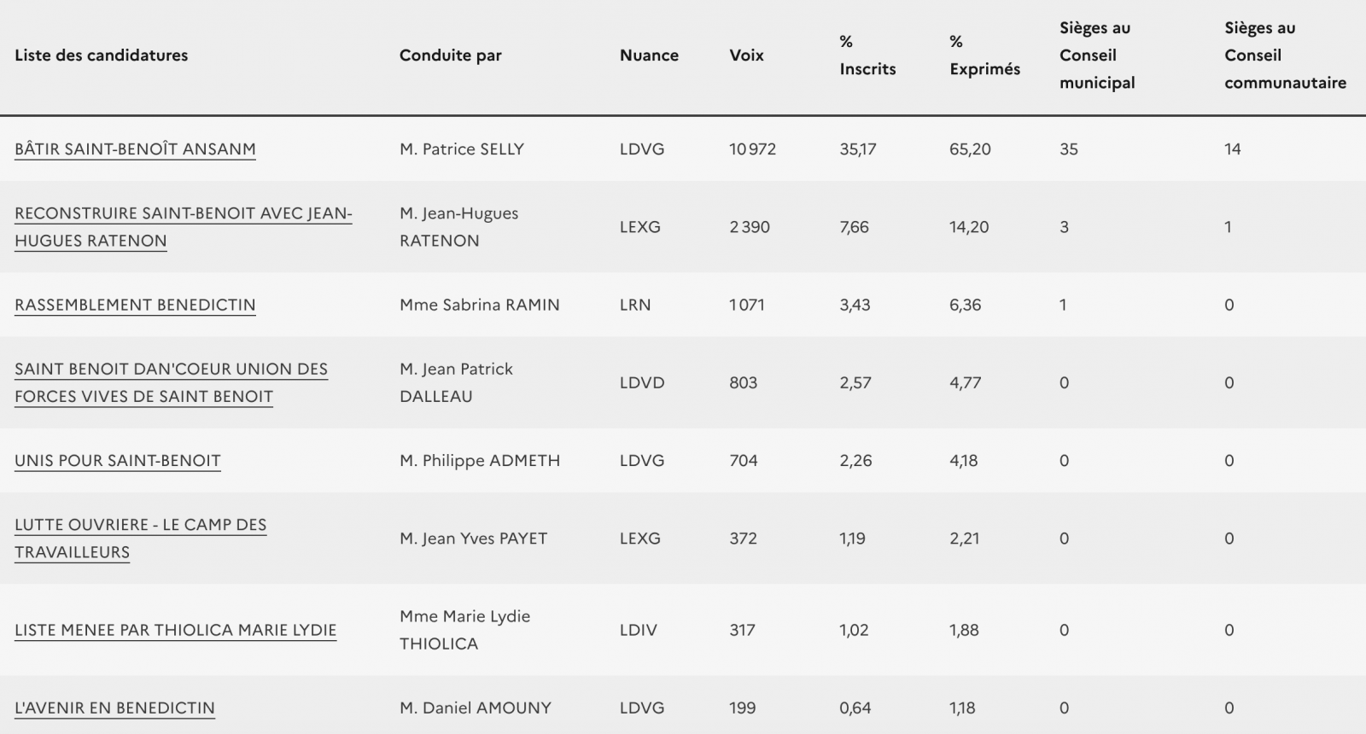Click the 'Conduite par' column header
Image resolution: width=1366 pixels, height=734 pixels.
point(450,55)
